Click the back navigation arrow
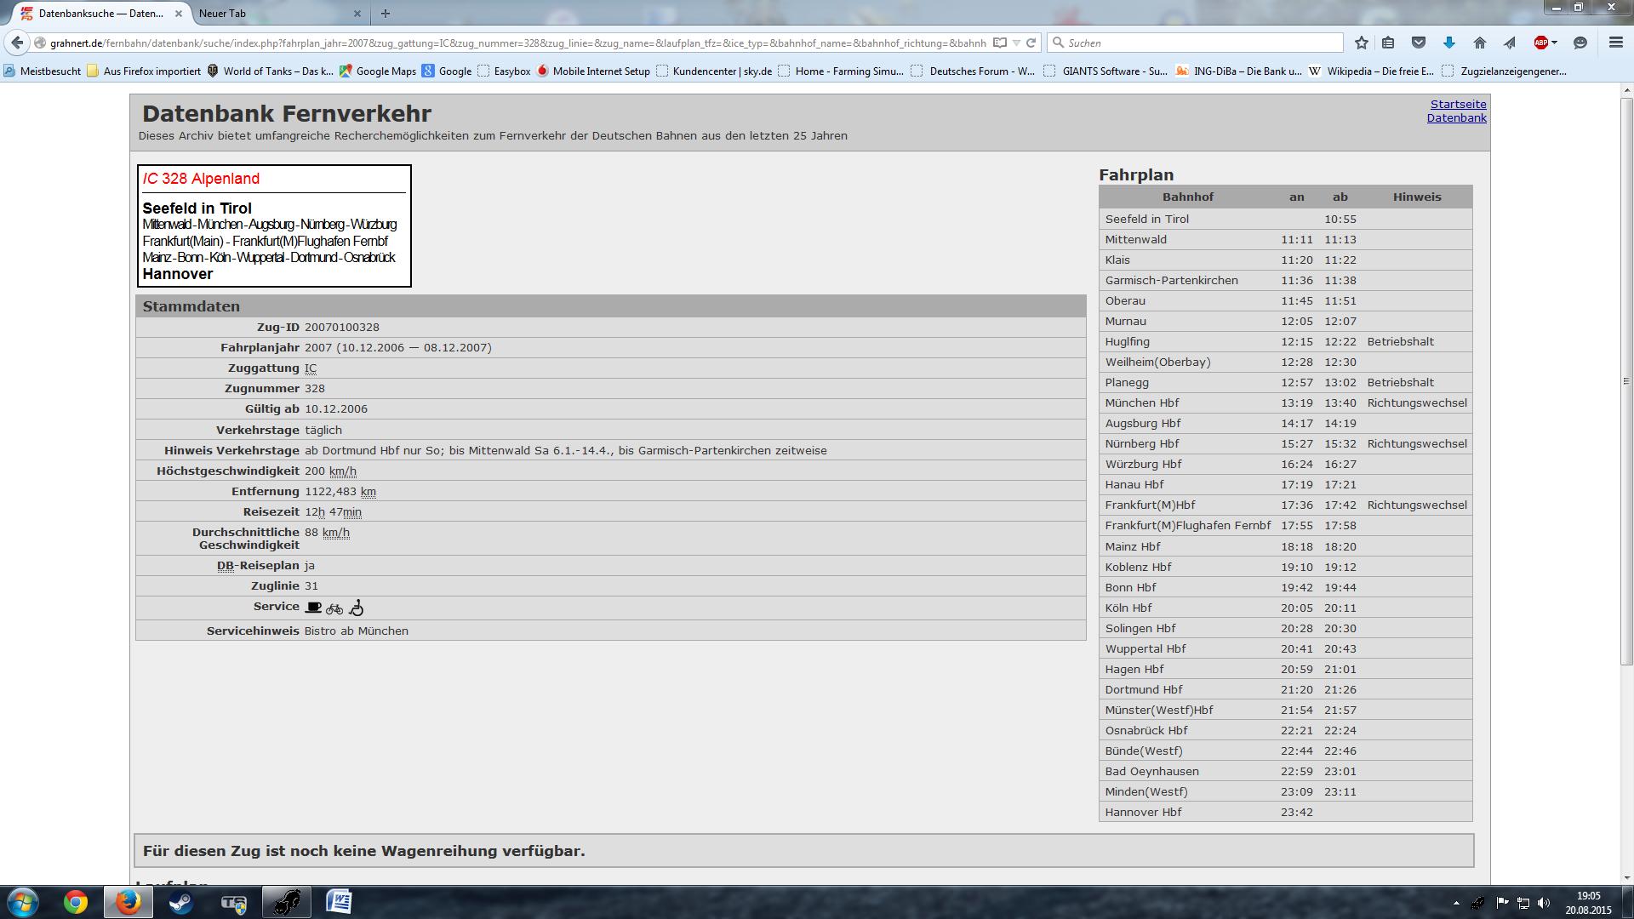This screenshot has height=919, width=1634. point(17,43)
